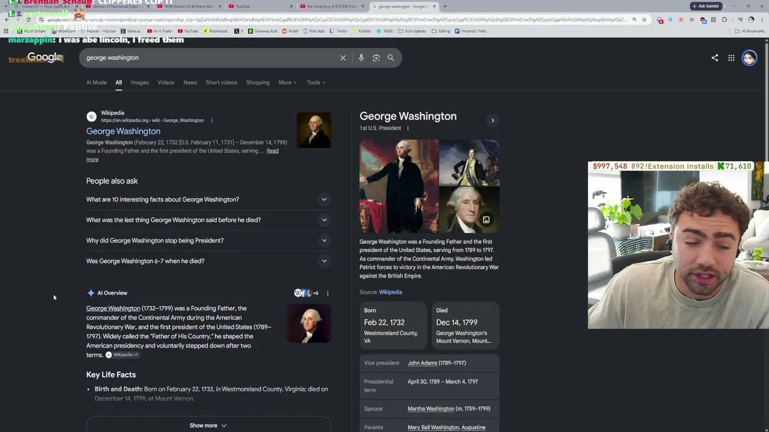Click Read more in the Wikipedia snippet
The width and height of the screenshot is (769, 432).
tap(272, 151)
